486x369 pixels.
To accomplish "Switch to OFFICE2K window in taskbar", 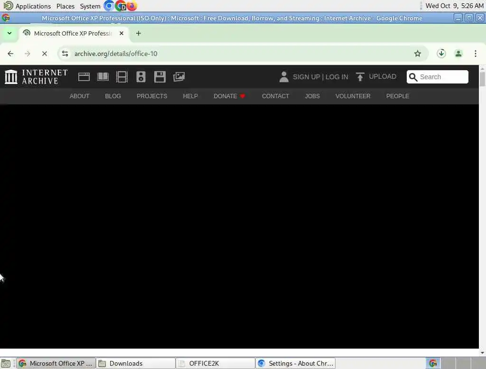I will (x=215, y=363).
